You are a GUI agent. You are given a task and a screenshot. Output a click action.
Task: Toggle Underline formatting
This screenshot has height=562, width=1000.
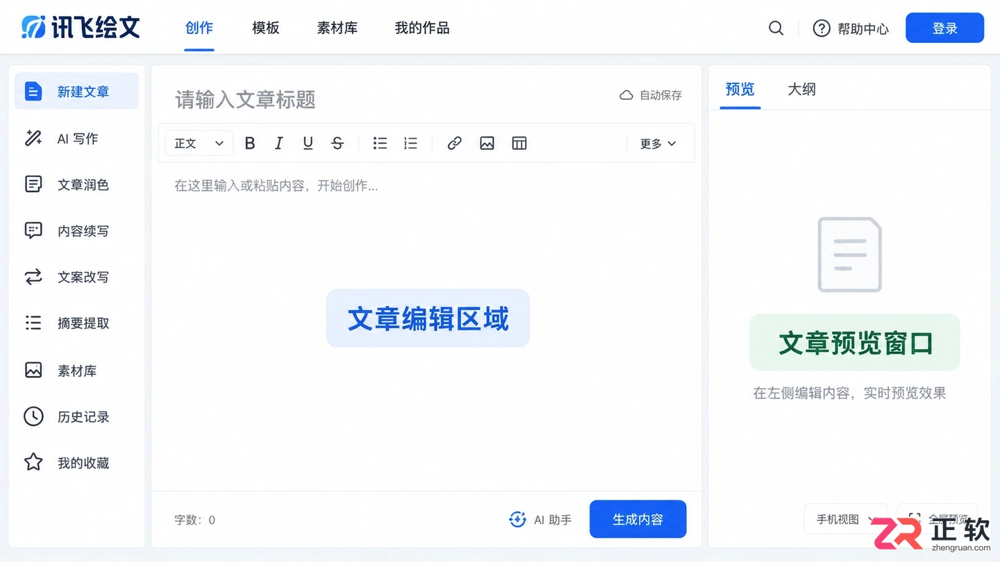point(308,144)
